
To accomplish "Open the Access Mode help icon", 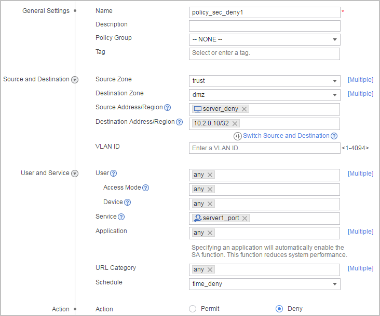I will (x=146, y=188).
